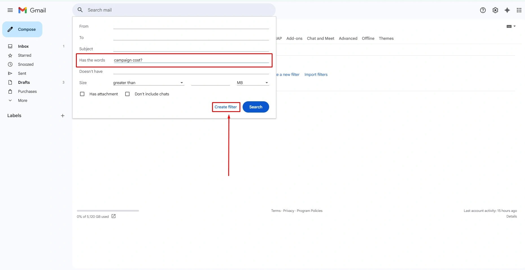The width and height of the screenshot is (525, 270).
Task: Click the Purchases bag icon
Action: (10, 91)
